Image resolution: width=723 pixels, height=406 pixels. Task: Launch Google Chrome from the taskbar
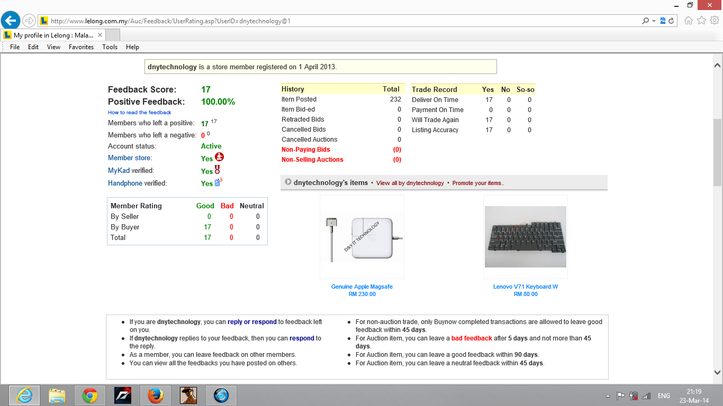coord(89,395)
